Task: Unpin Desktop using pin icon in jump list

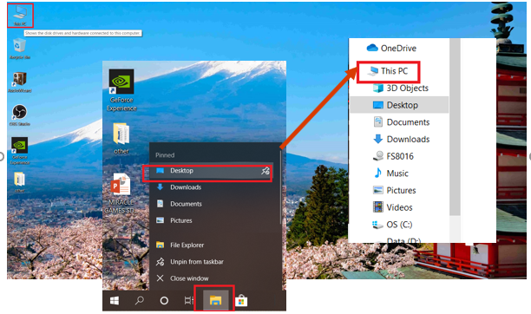Action: pos(265,171)
